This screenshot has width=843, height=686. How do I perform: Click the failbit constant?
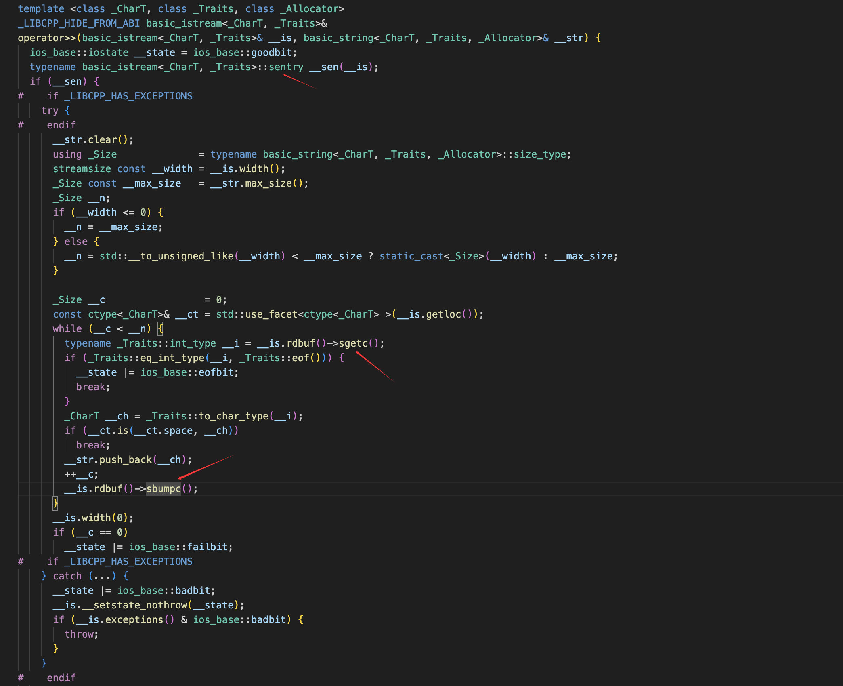click(207, 547)
